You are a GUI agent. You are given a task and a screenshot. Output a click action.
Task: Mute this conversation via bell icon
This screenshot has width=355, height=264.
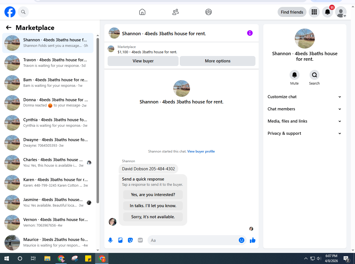(x=295, y=75)
